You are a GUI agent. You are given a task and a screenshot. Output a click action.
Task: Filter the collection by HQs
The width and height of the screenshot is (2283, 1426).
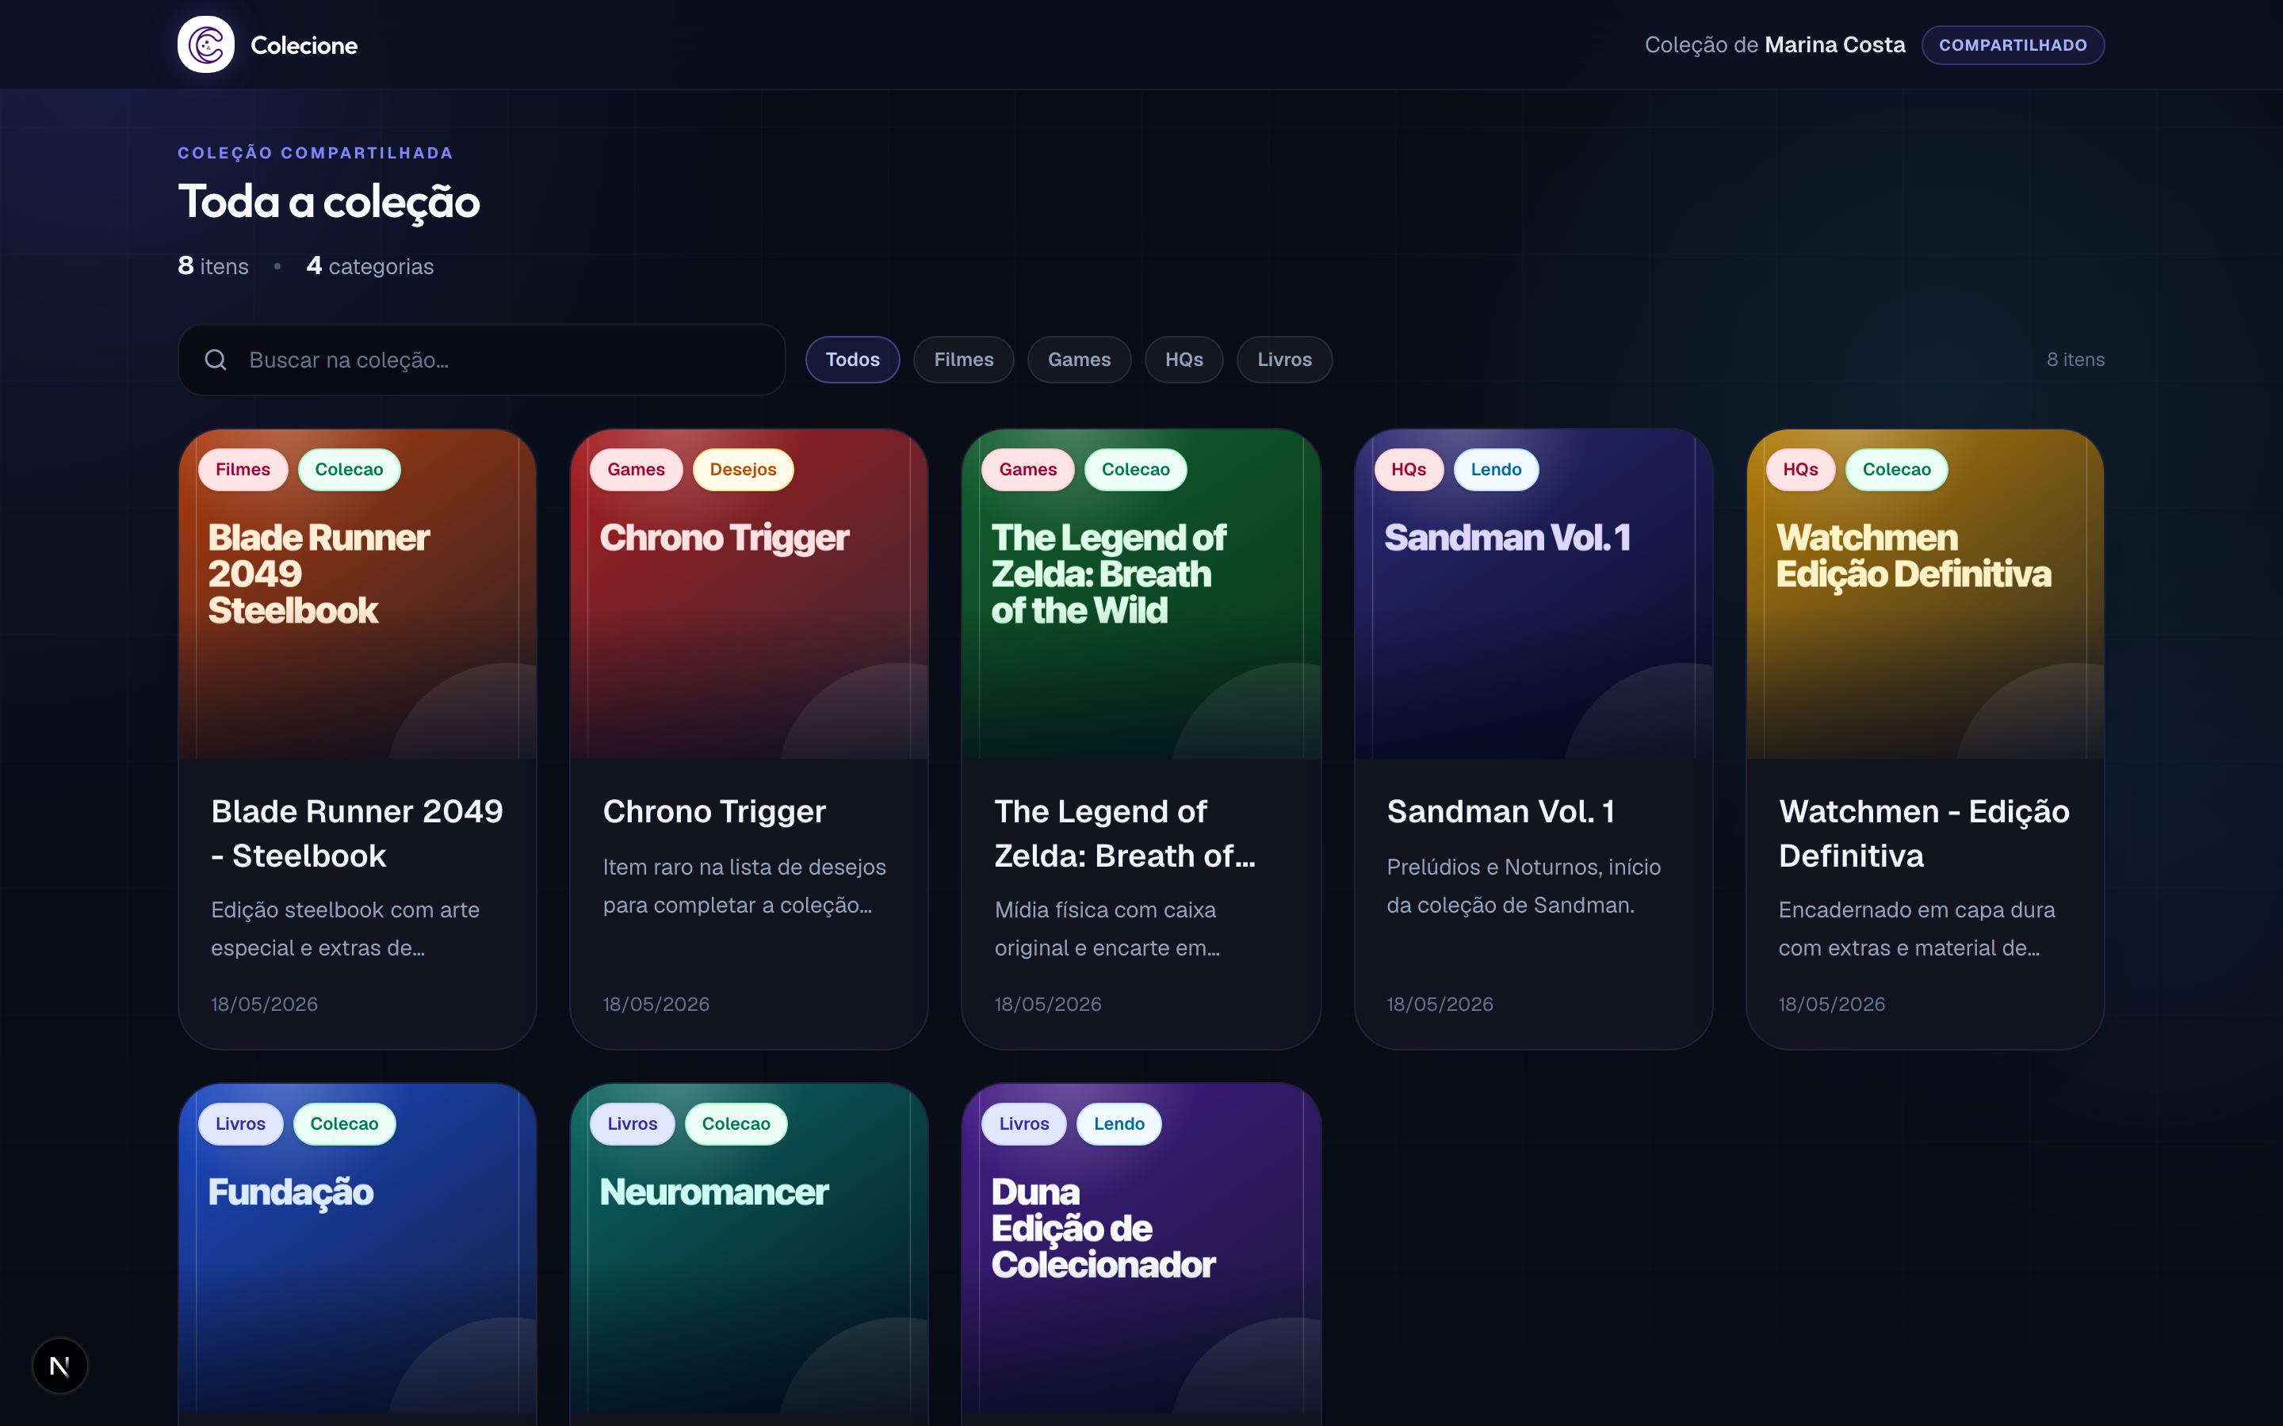(1183, 360)
